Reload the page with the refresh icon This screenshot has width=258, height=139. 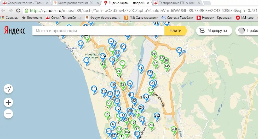[18, 11]
